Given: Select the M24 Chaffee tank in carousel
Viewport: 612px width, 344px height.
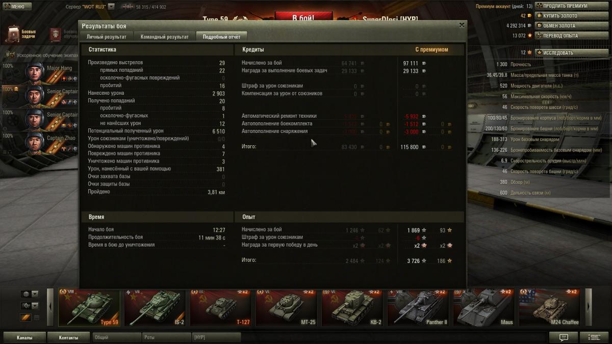Looking at the screenshot, I should (x=550, y=307).
